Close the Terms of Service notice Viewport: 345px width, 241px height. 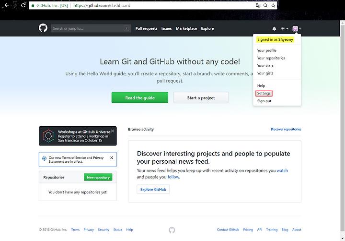coord(112,157)
